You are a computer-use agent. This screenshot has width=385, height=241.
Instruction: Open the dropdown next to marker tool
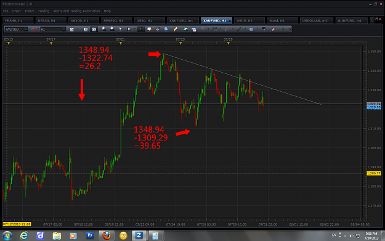(x=134, y=29)
